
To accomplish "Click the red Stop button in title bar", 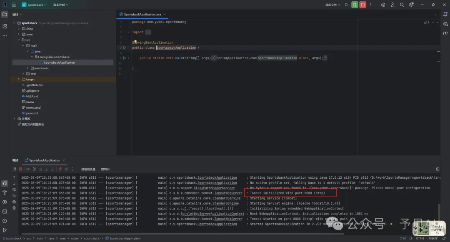I will click(363, 5).
